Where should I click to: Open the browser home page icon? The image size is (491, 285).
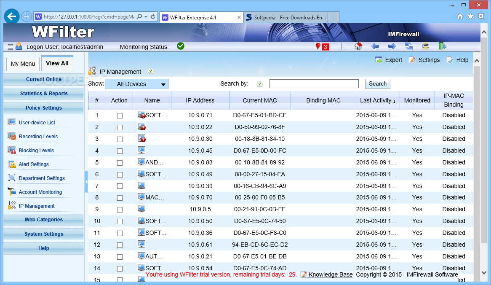(460, 16)
